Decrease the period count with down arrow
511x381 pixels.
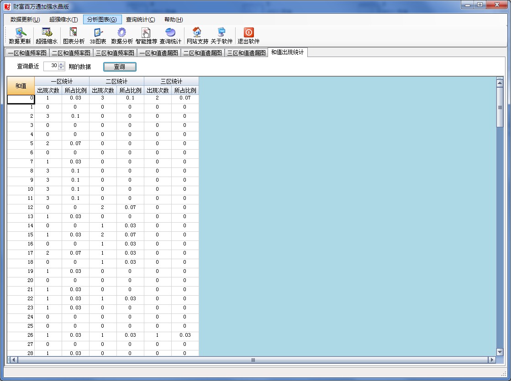[62, 68]
